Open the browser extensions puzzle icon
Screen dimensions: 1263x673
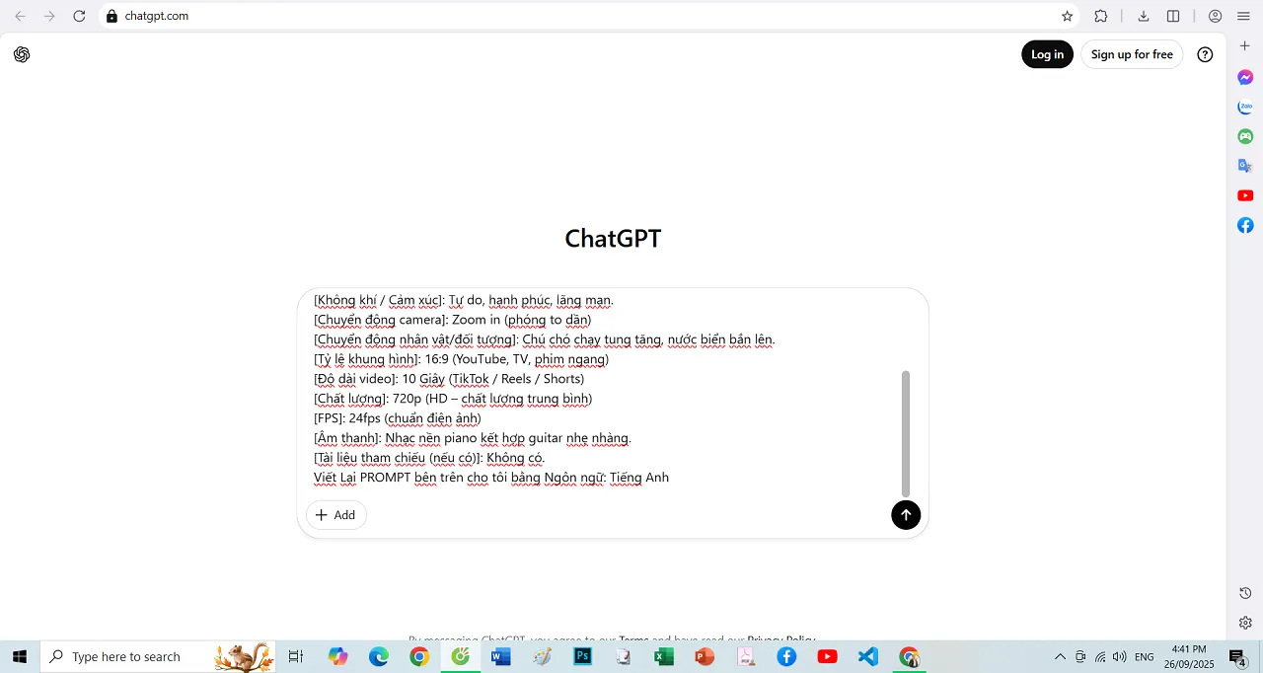pyautogui.click(x=1100, y=16)
